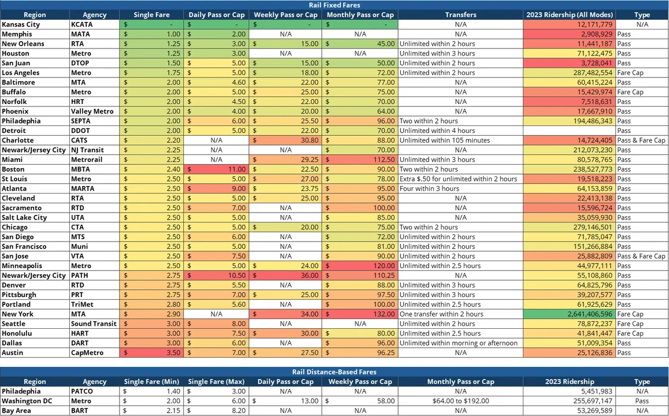
Task: Click the DDOT agency cell
Action: coord(94,131)
